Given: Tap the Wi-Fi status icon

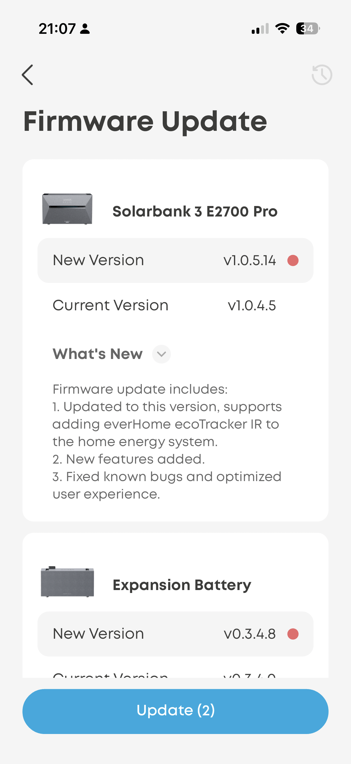Looking at the screenshot, I should (x=282, y=29).
